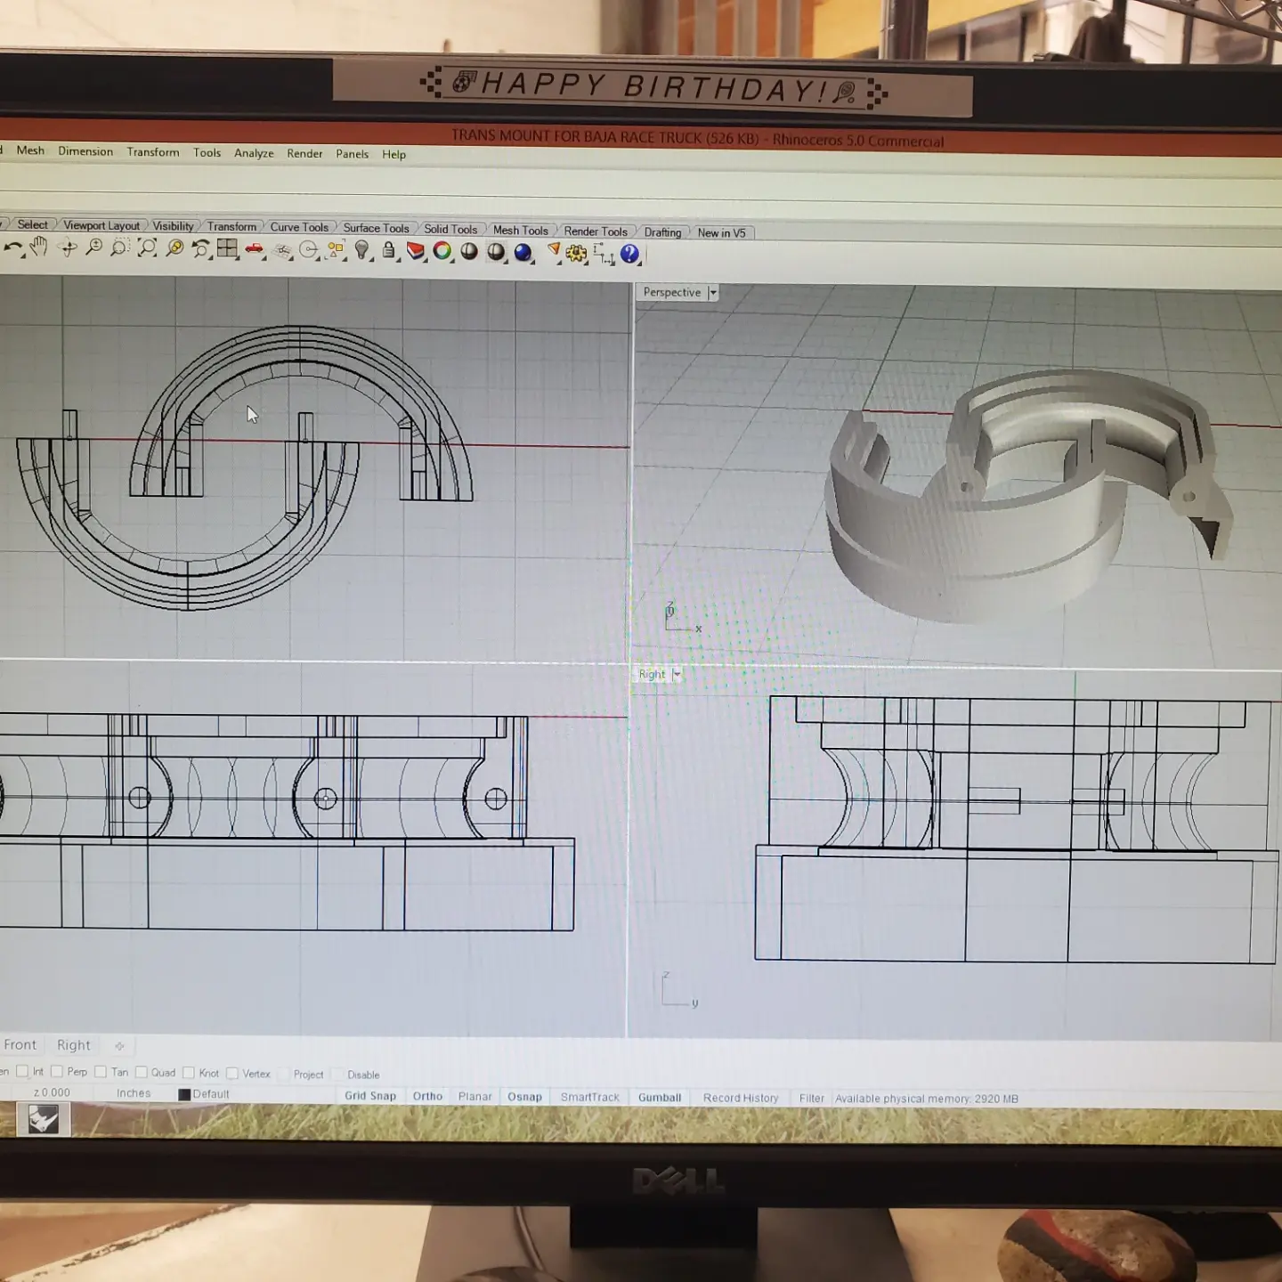Image resolution: width=1282 pixels, height=1282 pixels.
Task: Activate Zoom Extents magnifier icon
Action: point(147,248)
